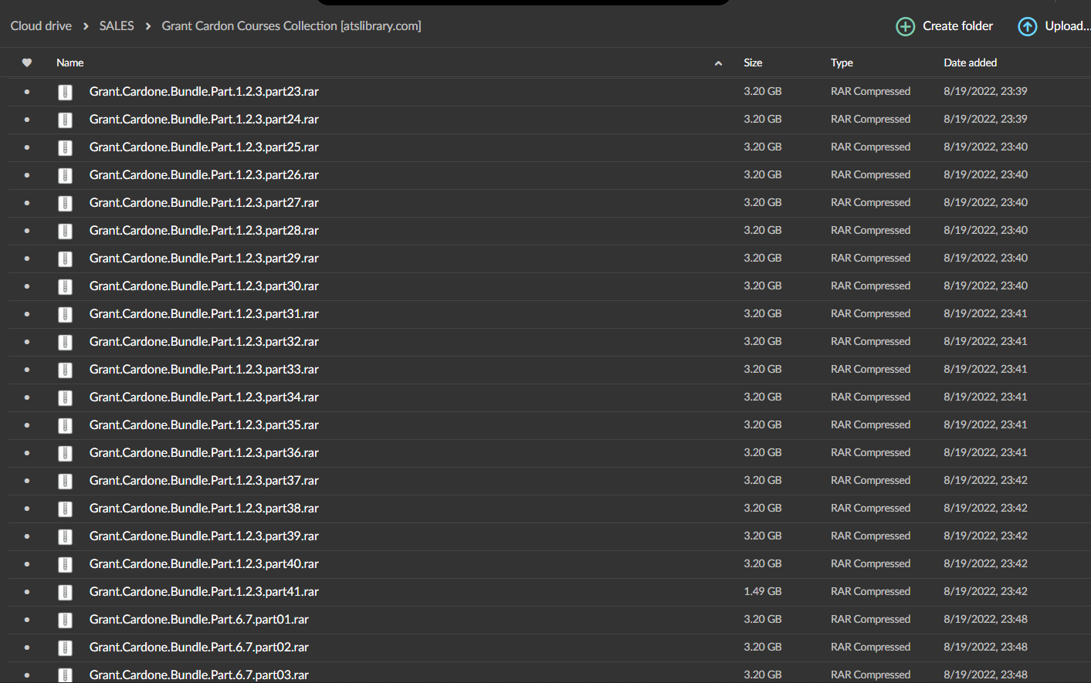Click the Upload arrow icon
1091x683 pixels.
tap(1027, 25)
